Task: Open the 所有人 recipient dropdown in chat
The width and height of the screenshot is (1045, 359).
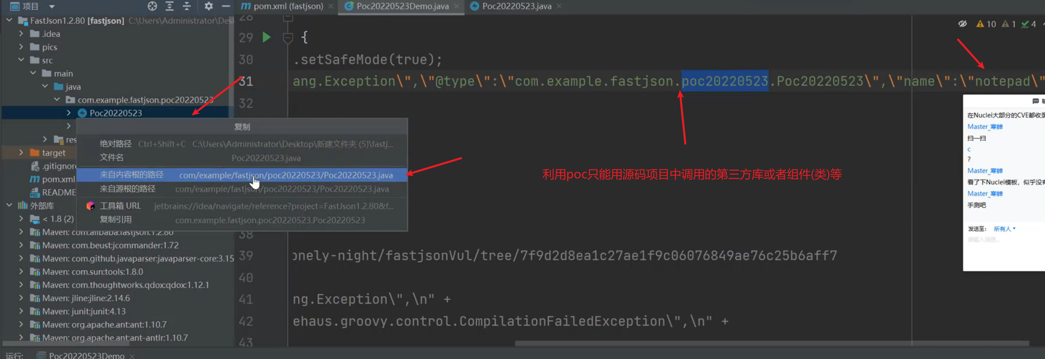Action: pyautogui.click(x=1004, y=229)
